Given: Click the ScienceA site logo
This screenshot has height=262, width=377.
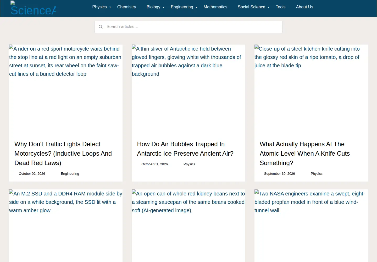Looking at the screenshot, I should [x=33, y=8].
